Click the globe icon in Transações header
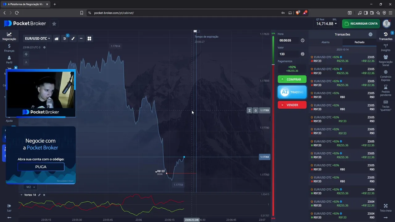 [371, 35]
